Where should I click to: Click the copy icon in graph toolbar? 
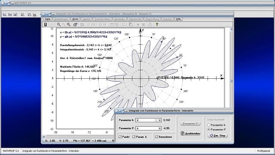tap(131, 25)
